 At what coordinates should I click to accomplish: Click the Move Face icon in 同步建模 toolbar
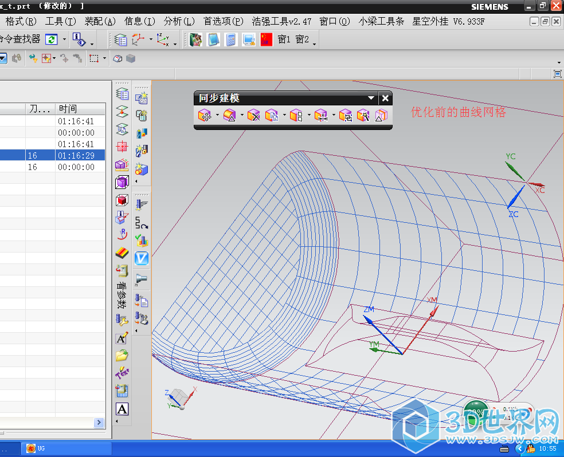coord(205,116)
